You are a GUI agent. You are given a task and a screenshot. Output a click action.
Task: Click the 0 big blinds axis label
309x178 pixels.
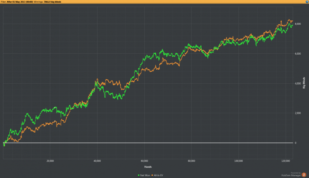point(295,143)
